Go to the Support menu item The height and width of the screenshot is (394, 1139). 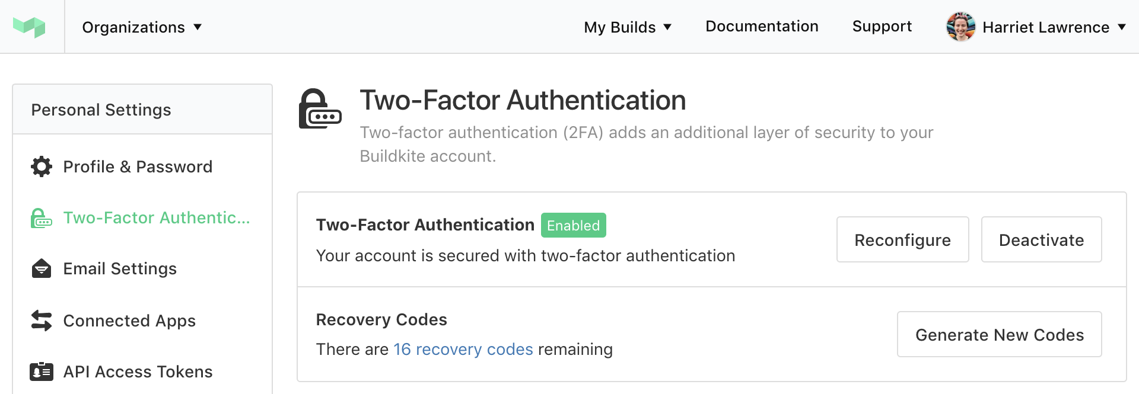coord(882,26)
